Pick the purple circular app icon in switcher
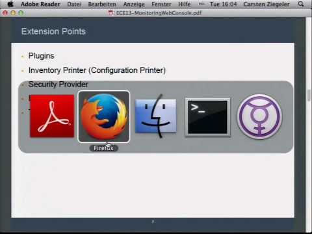Image resolution: width=312 pixels, height=234 pixels. point(259,116)
